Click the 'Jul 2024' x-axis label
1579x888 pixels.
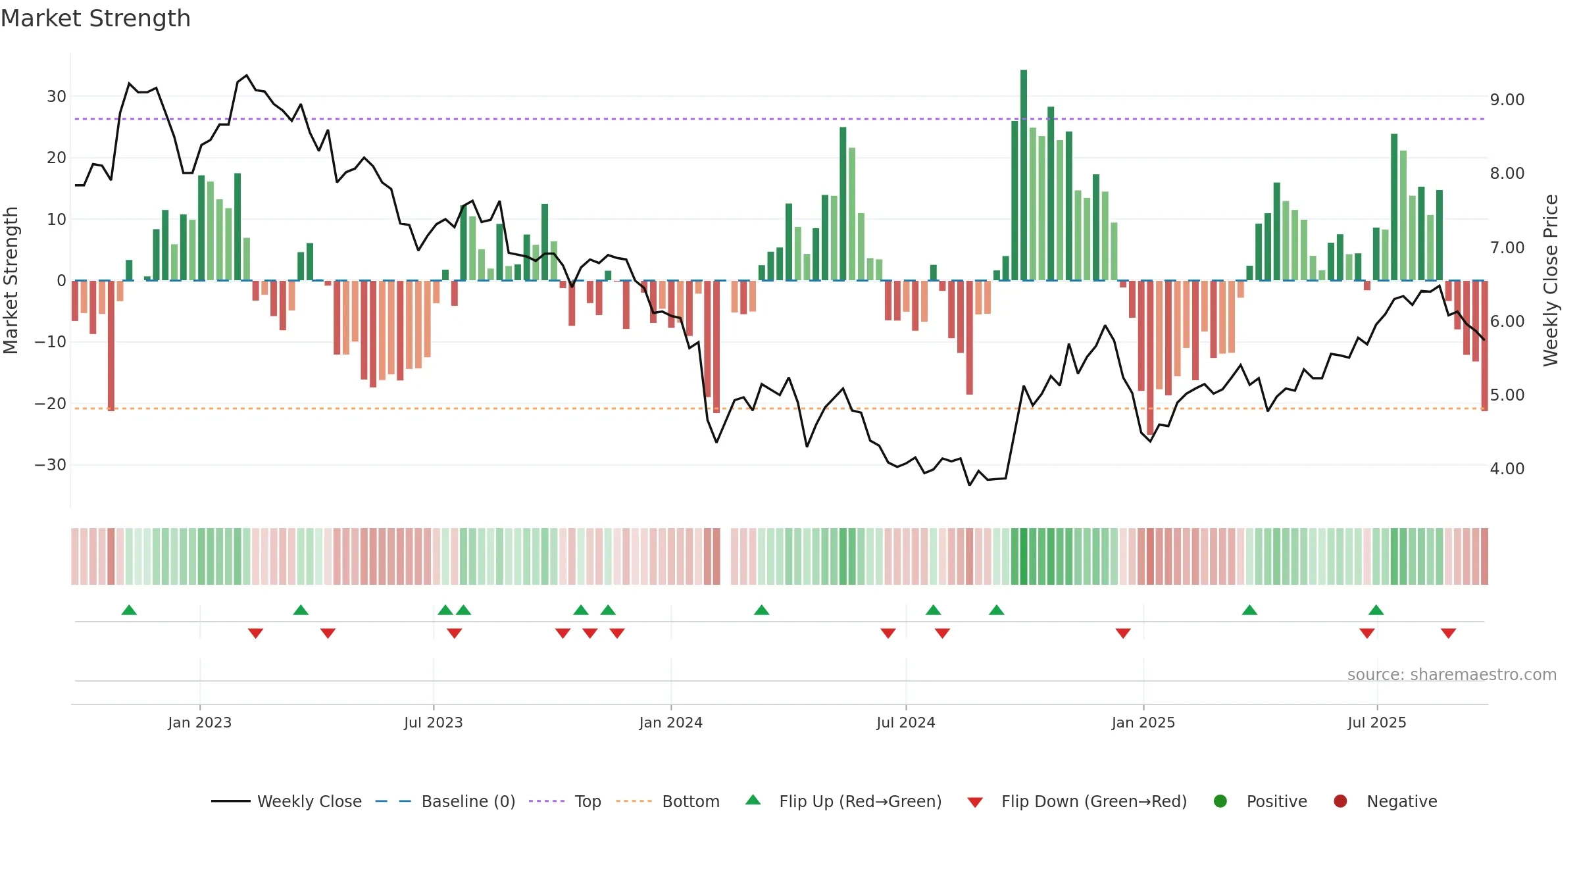click(x=906, y=723)
